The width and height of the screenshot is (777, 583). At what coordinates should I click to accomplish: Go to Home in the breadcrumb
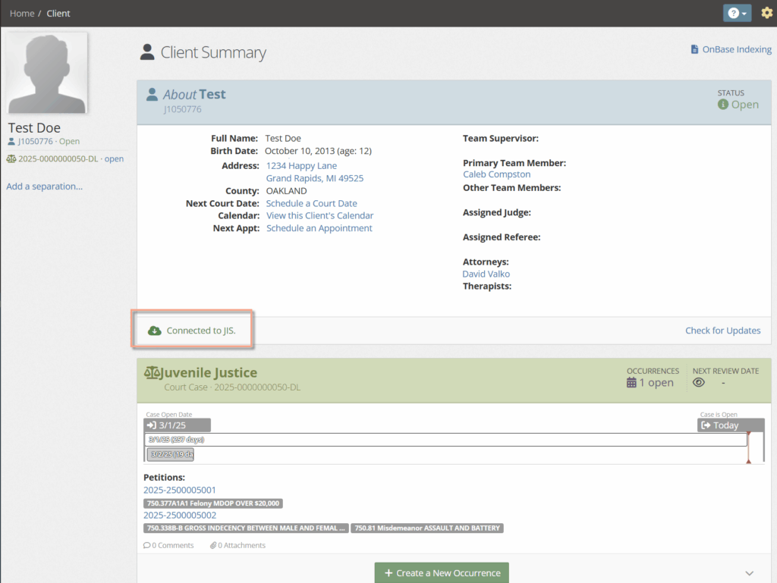click(x=21, y=14)
